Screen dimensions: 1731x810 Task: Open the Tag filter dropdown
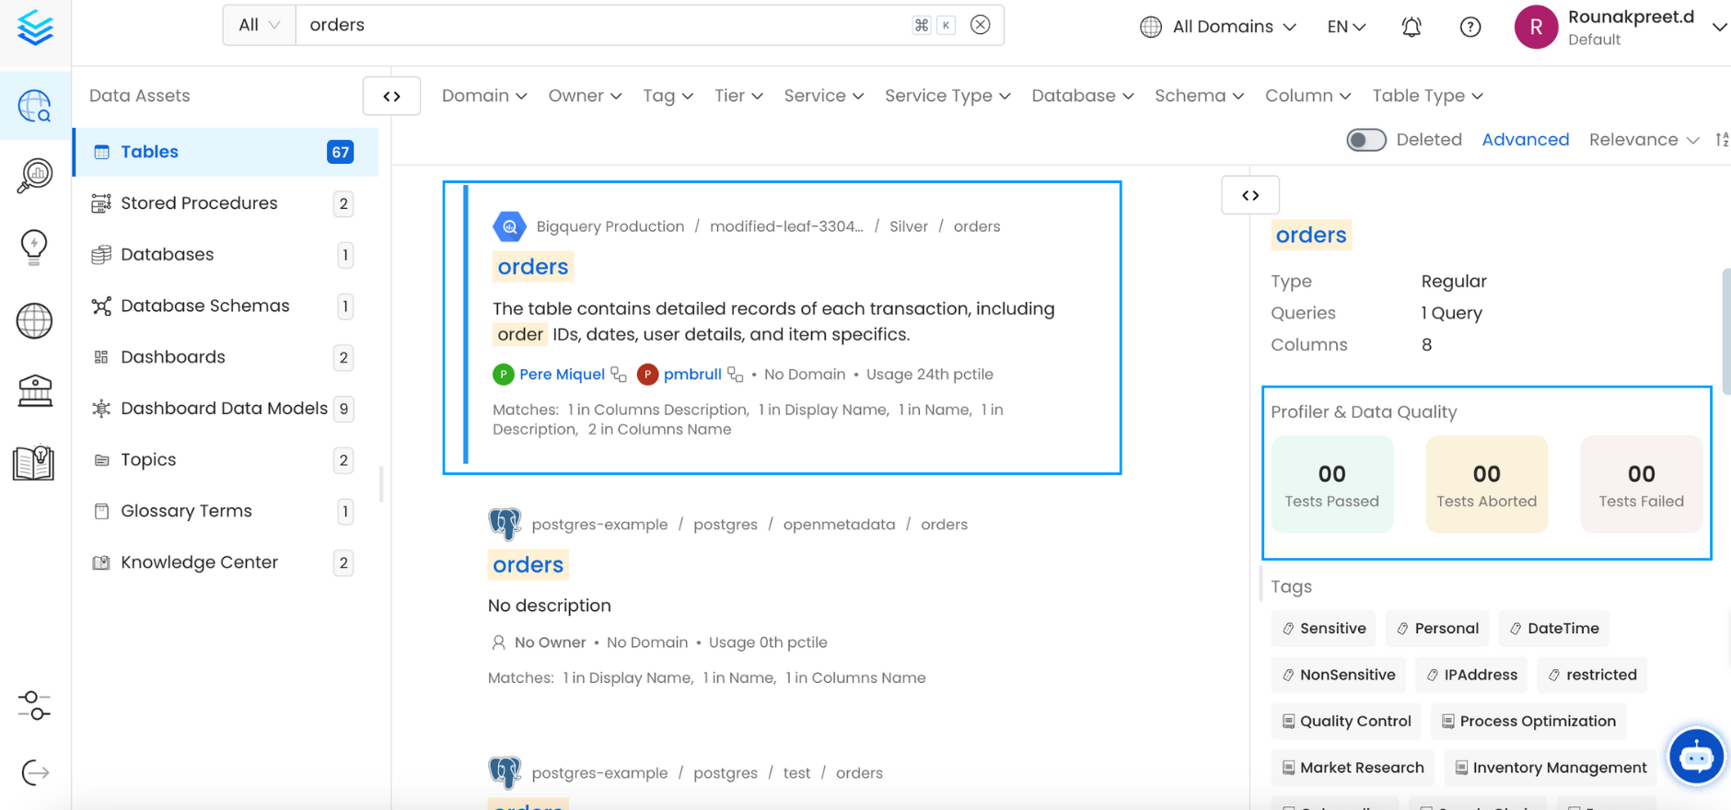pyautogui.click(x=668, y=96)
